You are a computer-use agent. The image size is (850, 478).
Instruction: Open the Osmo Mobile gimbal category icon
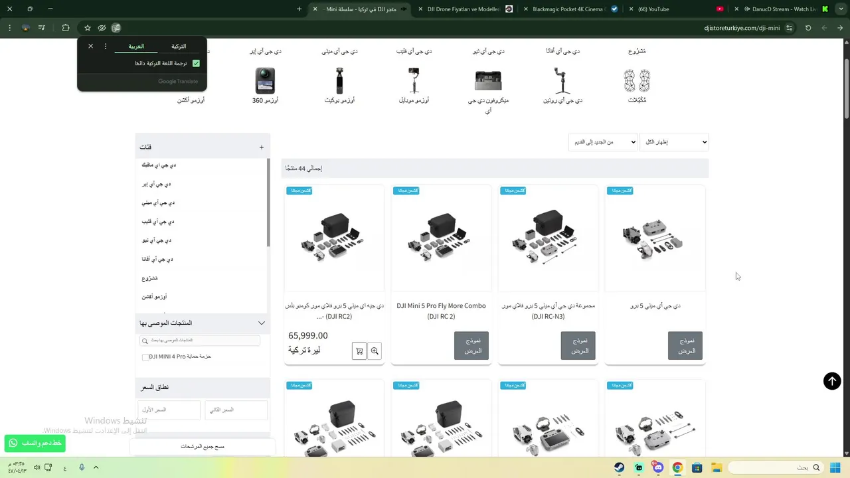click(414, 81)
